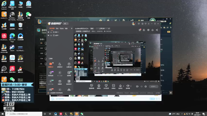
Task: Switch to the fourth scene tab
Action: 66,28
